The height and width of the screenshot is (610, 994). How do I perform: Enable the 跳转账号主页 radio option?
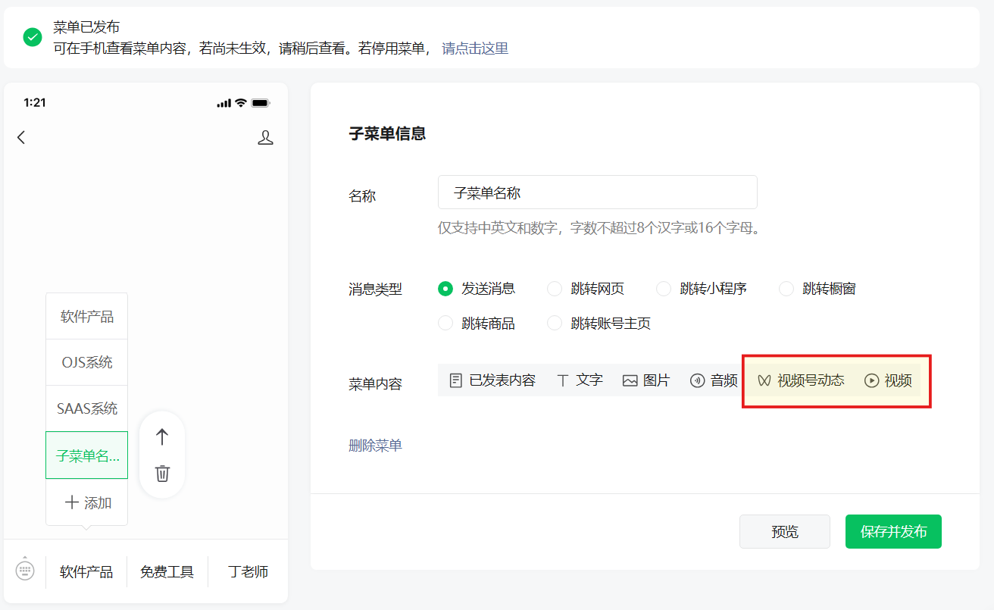(555, 324)
